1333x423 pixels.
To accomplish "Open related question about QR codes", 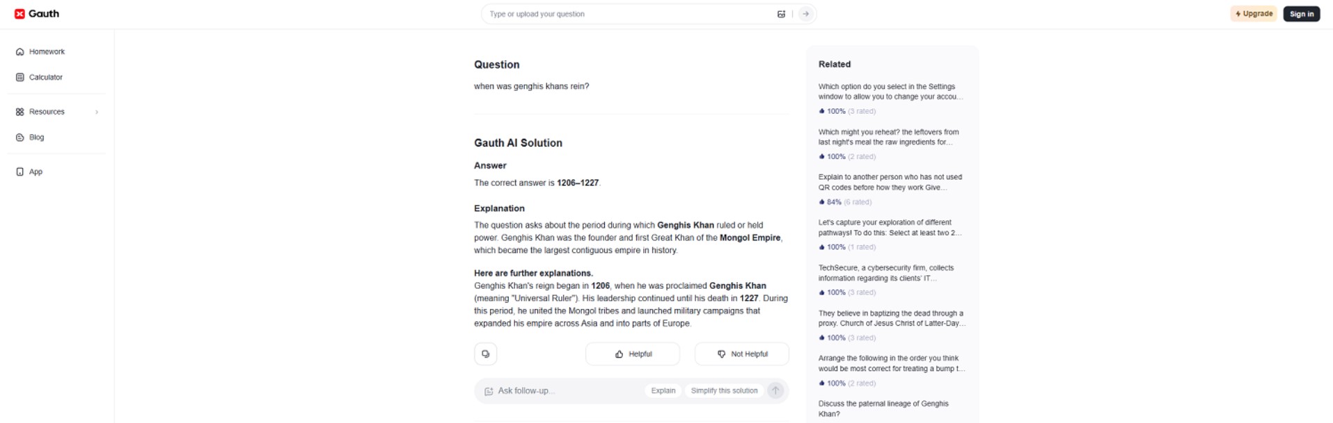I will (890, 182).
